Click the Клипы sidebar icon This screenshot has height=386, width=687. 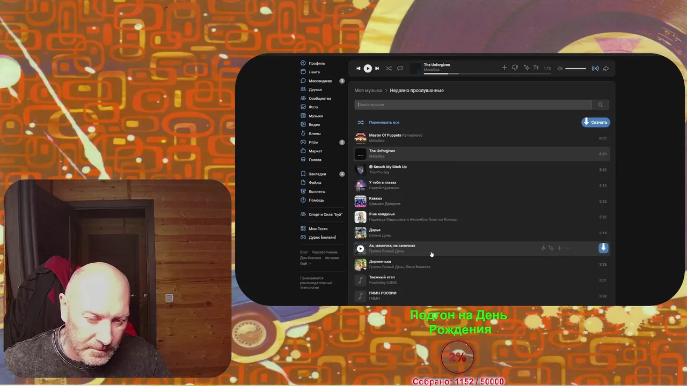click(303, 133)
